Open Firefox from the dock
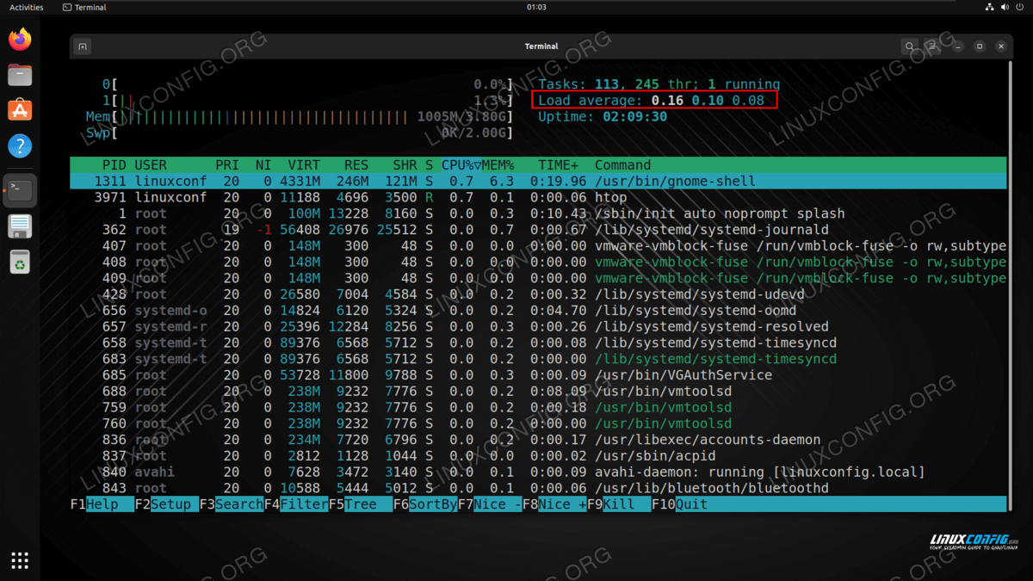 (x=20, y=39)
